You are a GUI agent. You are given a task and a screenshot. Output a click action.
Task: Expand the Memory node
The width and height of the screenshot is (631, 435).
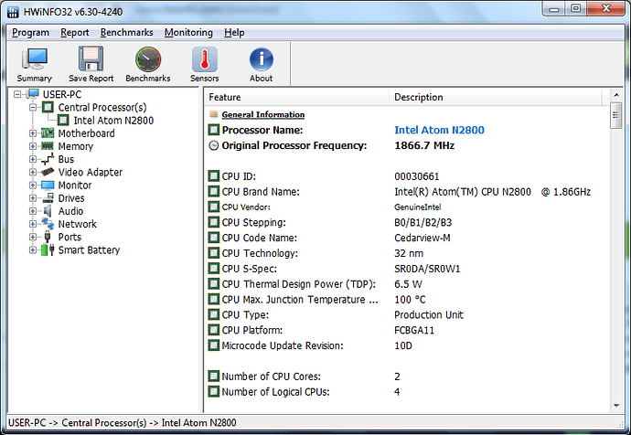point(33,146)
